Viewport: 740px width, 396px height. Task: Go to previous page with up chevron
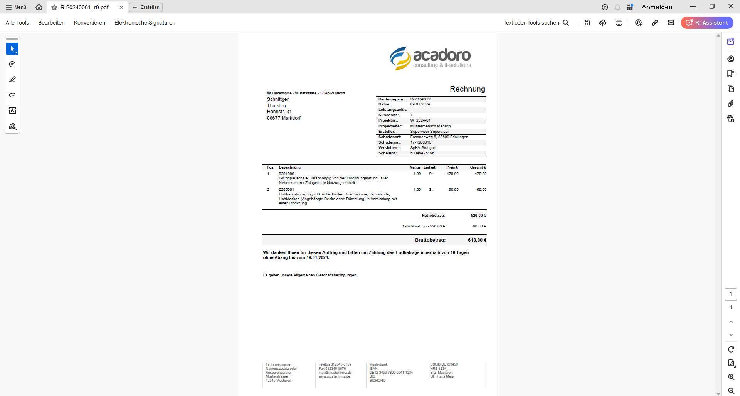click(731, 322)
